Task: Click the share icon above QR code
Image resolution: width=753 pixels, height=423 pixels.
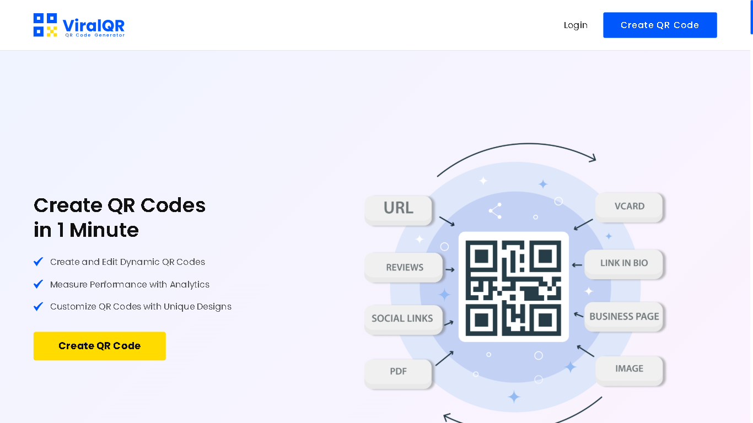Action: coord(495,210)
